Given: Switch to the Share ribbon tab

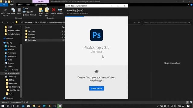Looking at the screenshot, I should coord(20,5).
